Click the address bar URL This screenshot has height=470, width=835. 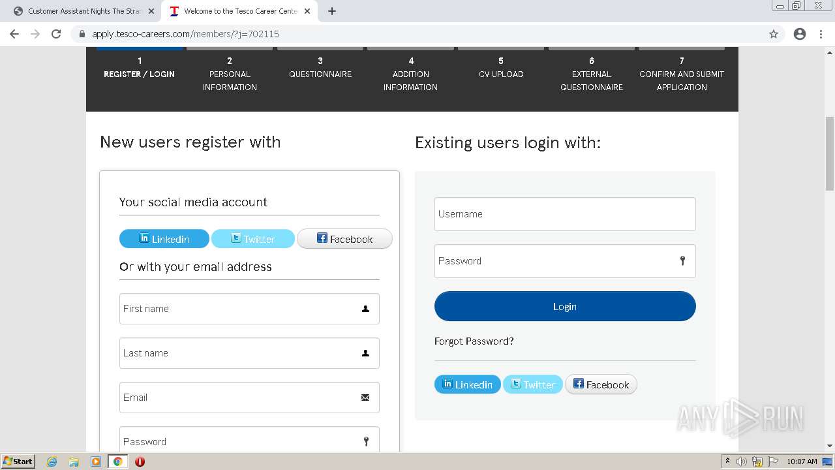185,34
